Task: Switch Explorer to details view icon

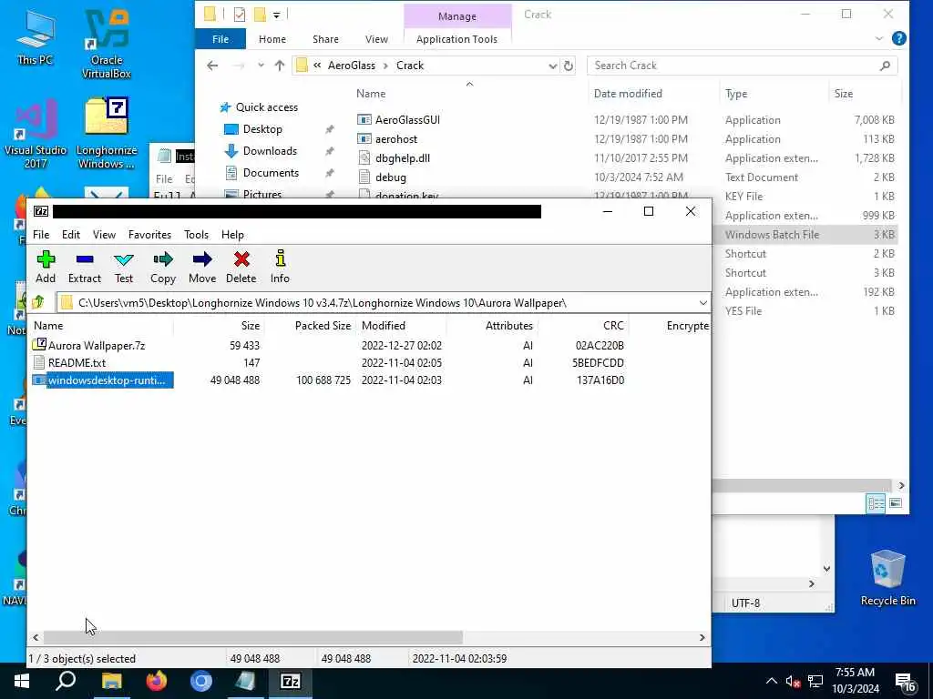Action: coord(876,503)
